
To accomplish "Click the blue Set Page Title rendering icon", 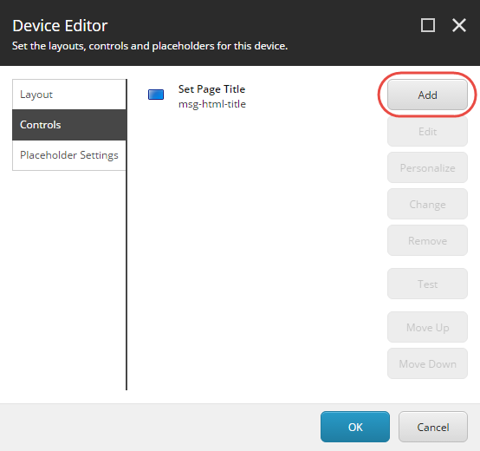I will (x=156, y=95).
